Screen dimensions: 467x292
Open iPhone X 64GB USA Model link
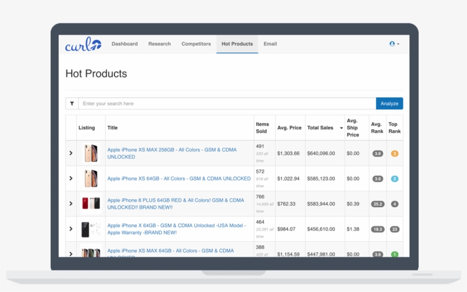tap(177, 229)
